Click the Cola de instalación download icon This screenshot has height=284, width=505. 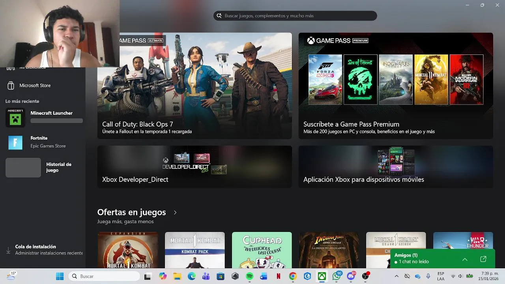point(8,250)
